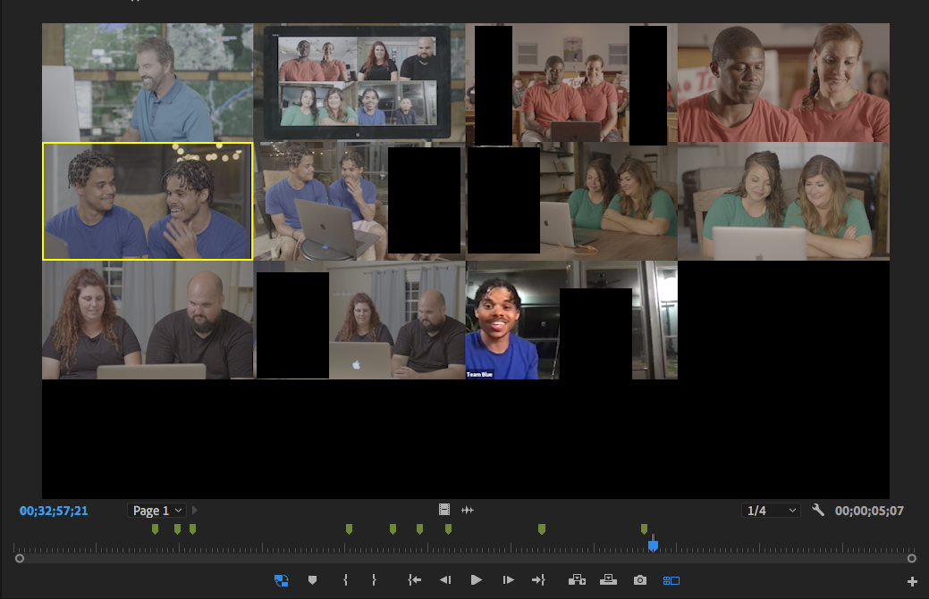Switch to the red team wide angle
This screenshot has height=599, width=929.
pos(571,82)
